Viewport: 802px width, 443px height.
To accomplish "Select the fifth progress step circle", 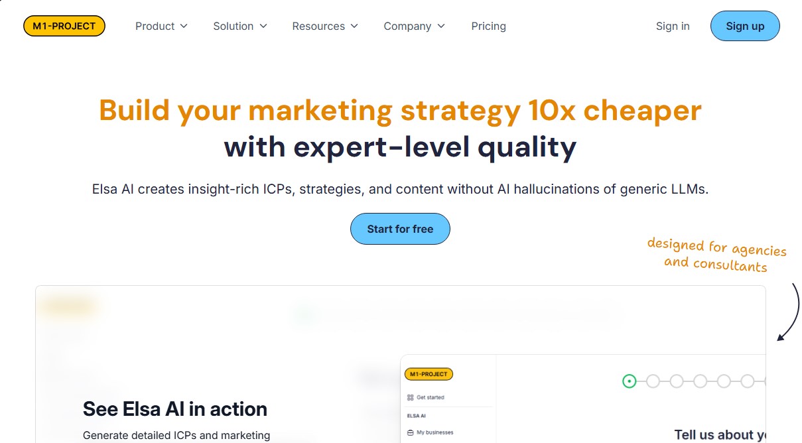I will click(x=724, y=381).
